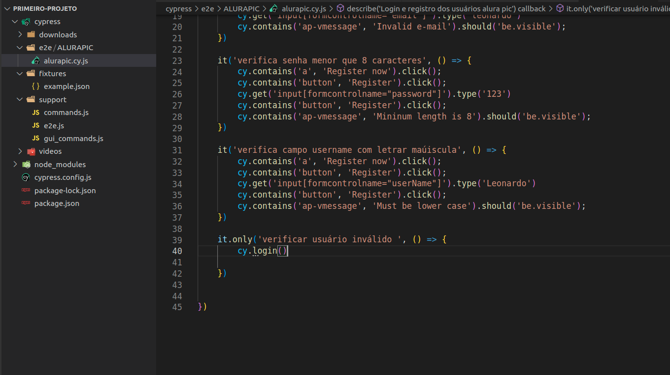The image size is (670, 375).
Task: Expand the downloads folder chevron
Action: click(x=20, y=34)
